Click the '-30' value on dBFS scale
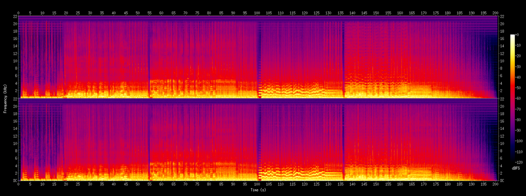Image resolution: width=526 pixels, height=196 pixels. click(x=518, y=67)
